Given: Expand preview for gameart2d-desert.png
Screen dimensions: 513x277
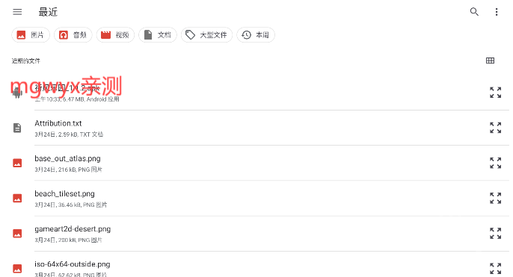Looking at the screenshot, I should [495, 233].
